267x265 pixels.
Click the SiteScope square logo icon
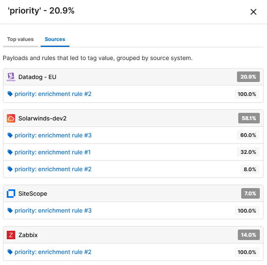pyautogui.click(x=11, y=194)
